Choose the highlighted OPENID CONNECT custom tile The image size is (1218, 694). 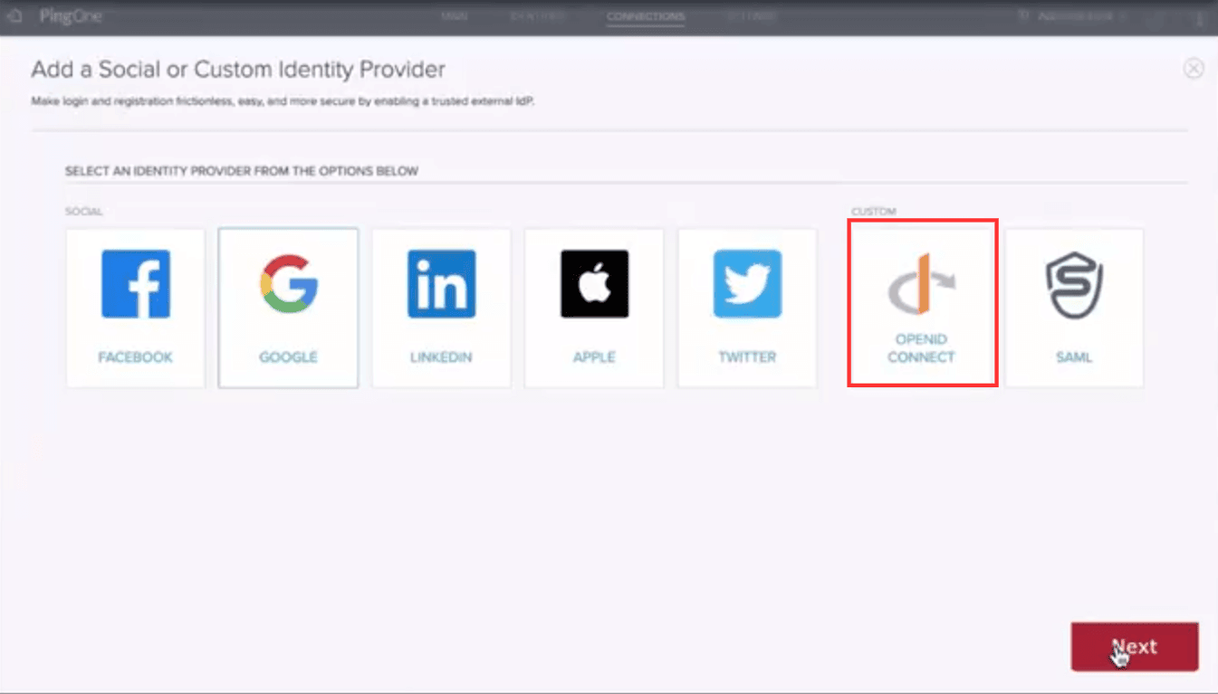921,303
